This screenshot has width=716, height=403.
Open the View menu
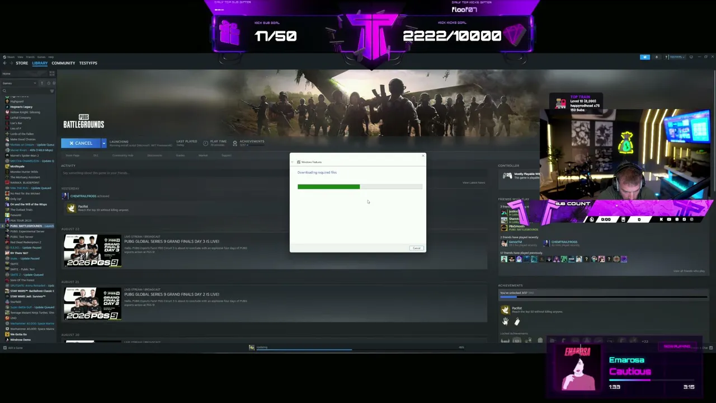20,57
